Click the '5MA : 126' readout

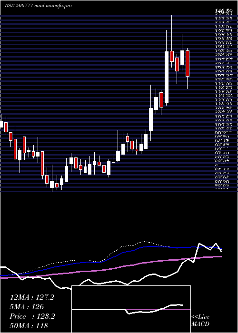(x=27, y=307)
